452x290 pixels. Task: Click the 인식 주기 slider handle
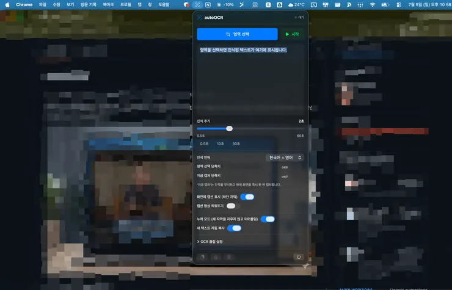coord(229,129)
